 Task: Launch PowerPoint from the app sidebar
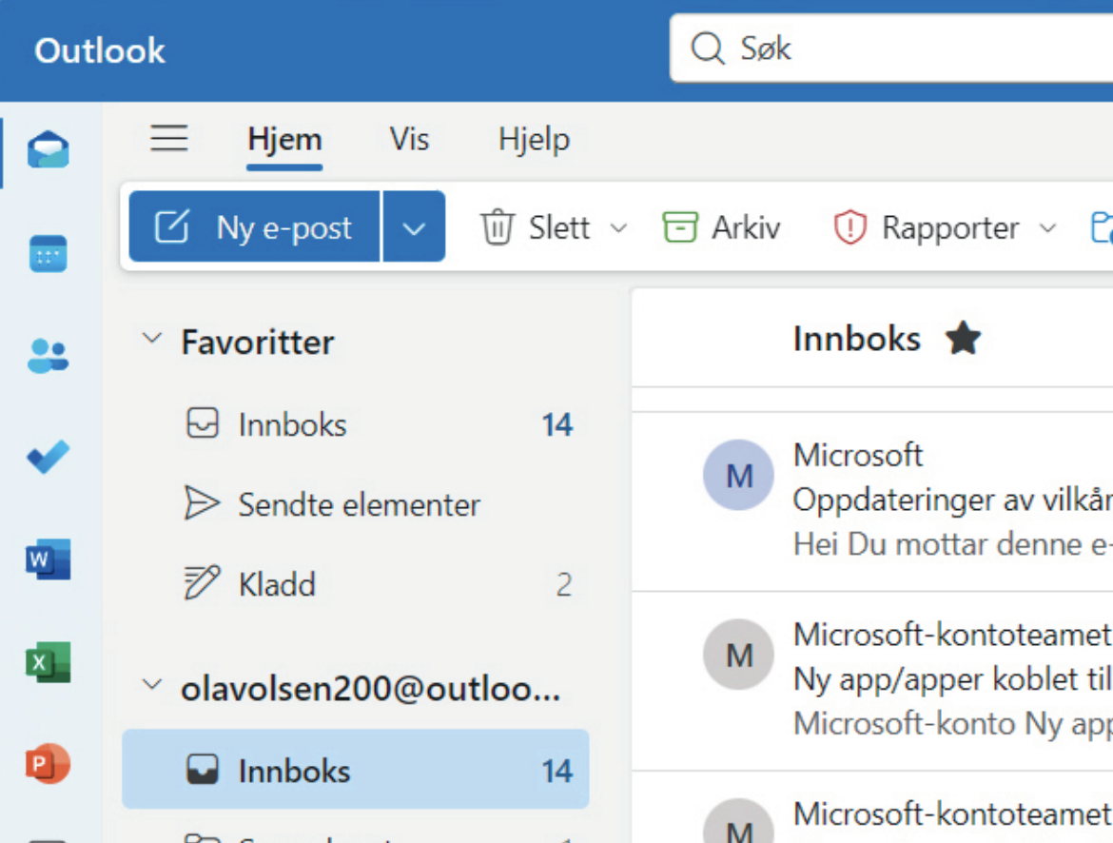pyautogui.click(x=48, y=763)
